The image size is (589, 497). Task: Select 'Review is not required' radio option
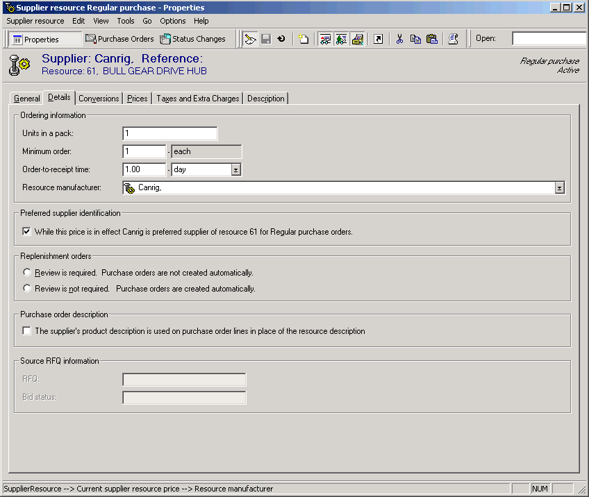point(27,288)
